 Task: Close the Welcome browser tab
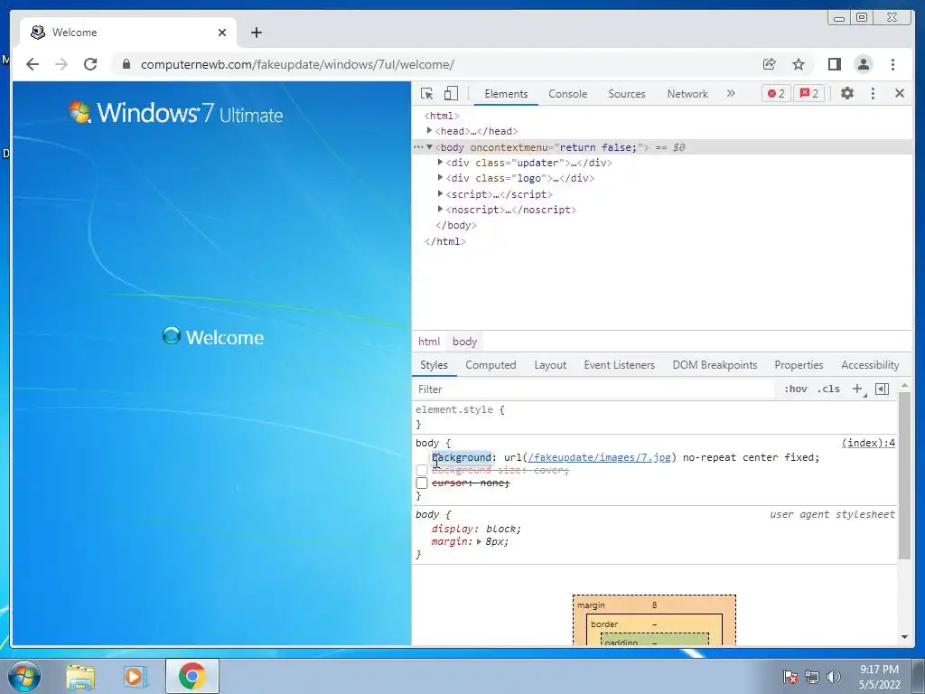click(x=222, y=33)
